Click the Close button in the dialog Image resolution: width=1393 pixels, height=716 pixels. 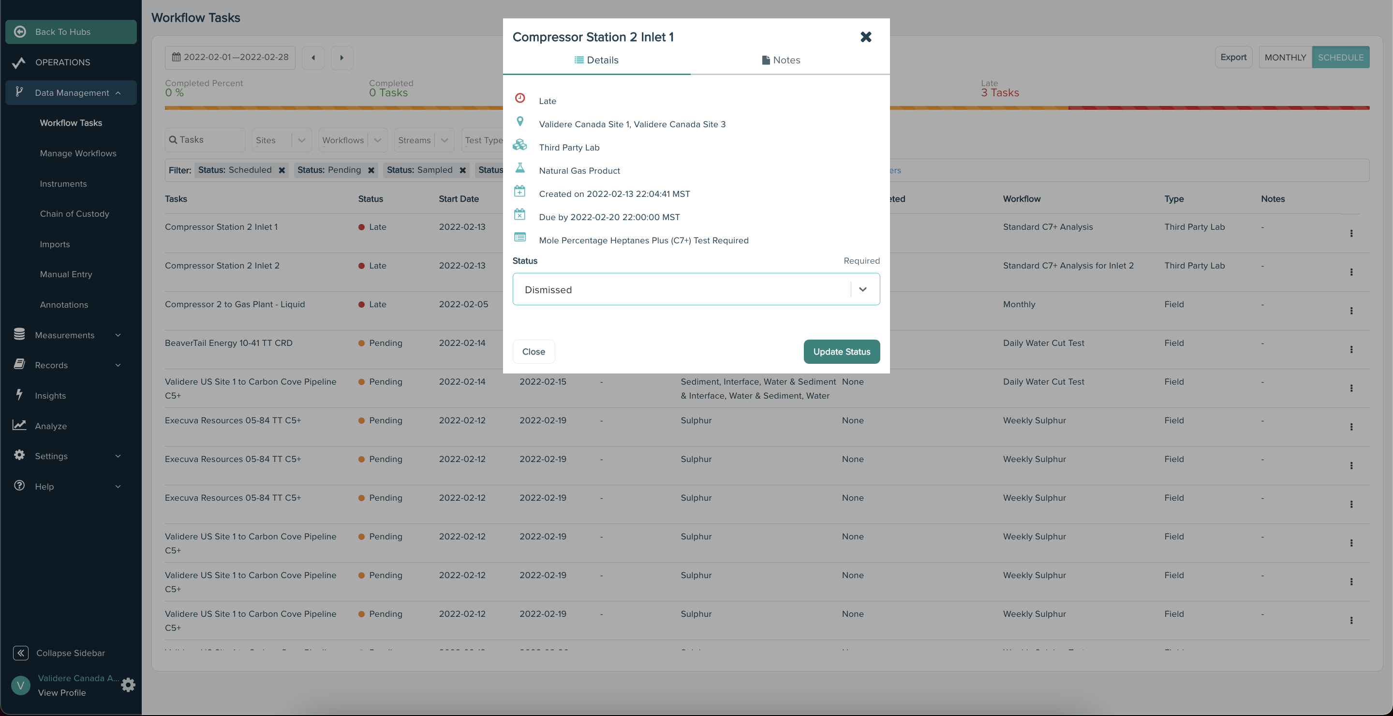(533, 352)
